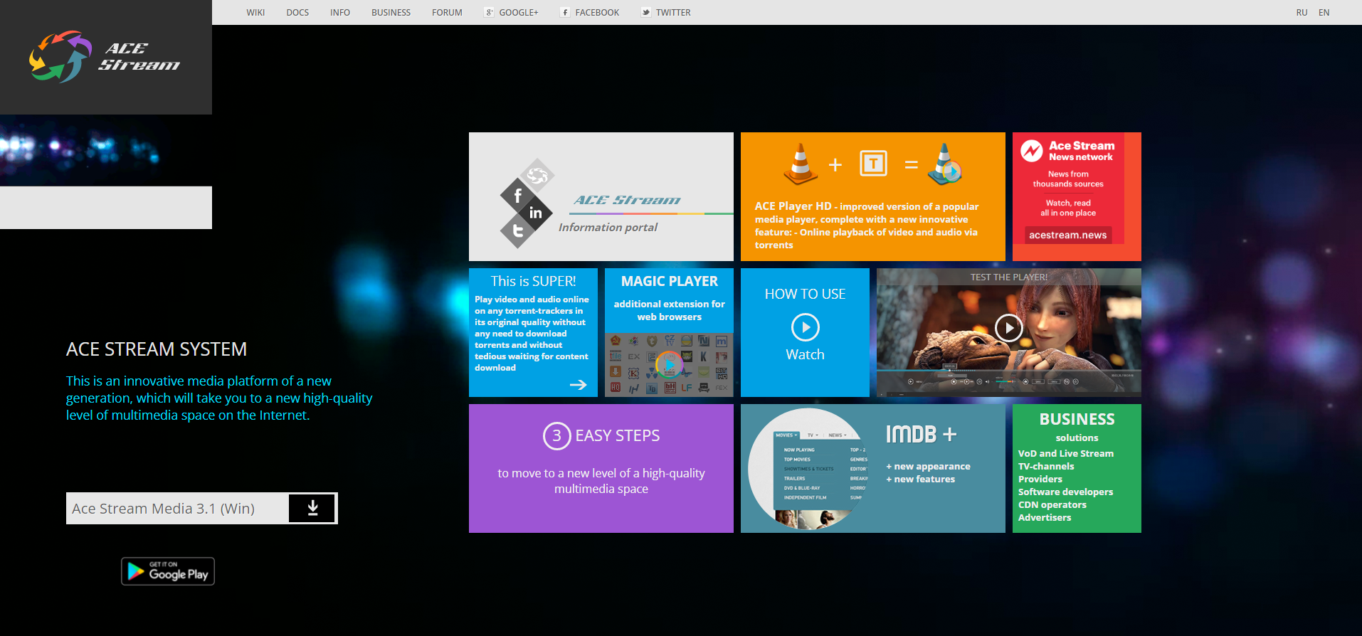
Task: Go to the INFO menu item
Action: coord(340,13)
